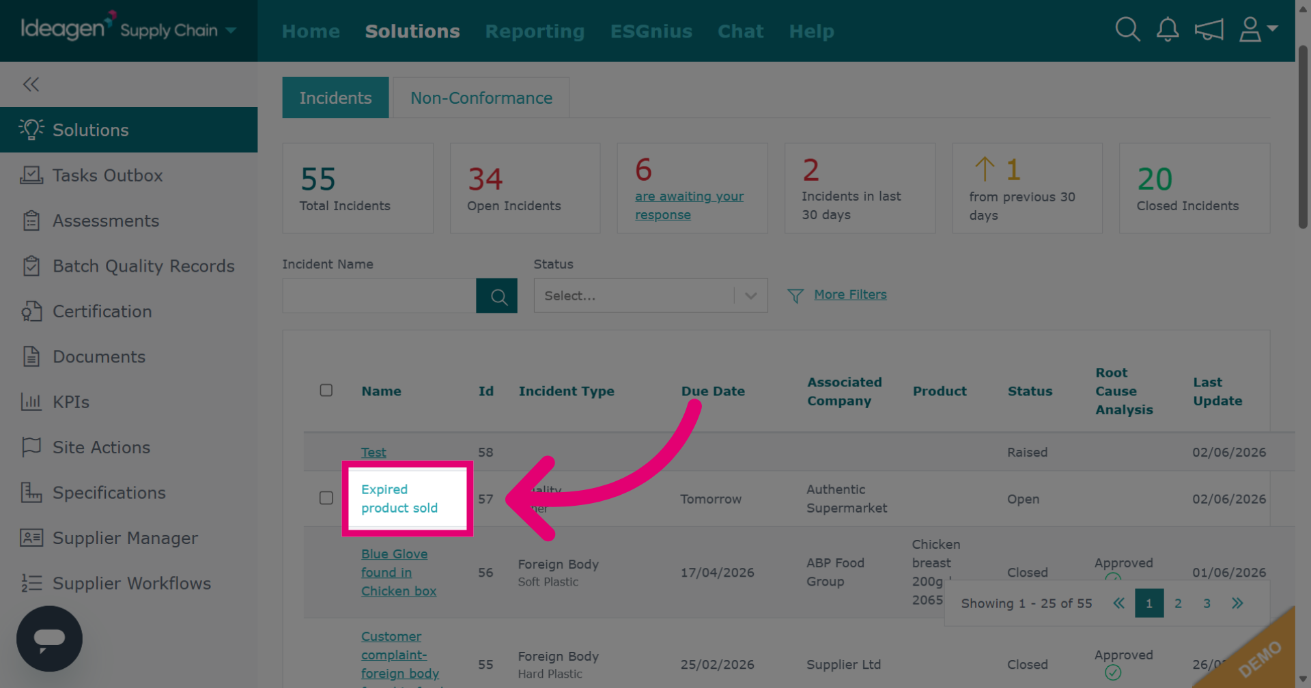Switch to the Non-Conformance tab

tap(481, 98)
